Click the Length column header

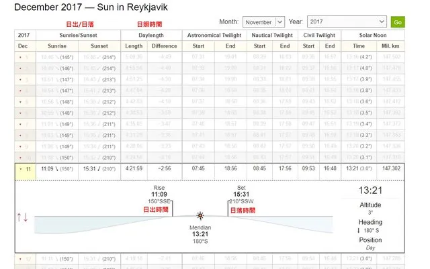point(134,46)
